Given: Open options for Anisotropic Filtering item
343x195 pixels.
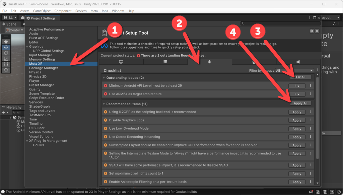Looking at the screenshot, I should [310, 182].
